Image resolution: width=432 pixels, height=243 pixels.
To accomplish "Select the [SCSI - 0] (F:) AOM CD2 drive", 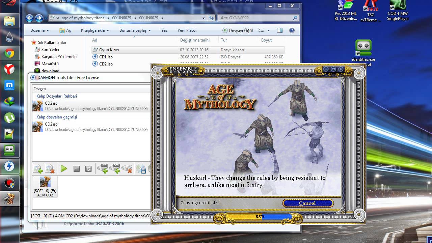I will pyautogui.click(x=45, y=187).
